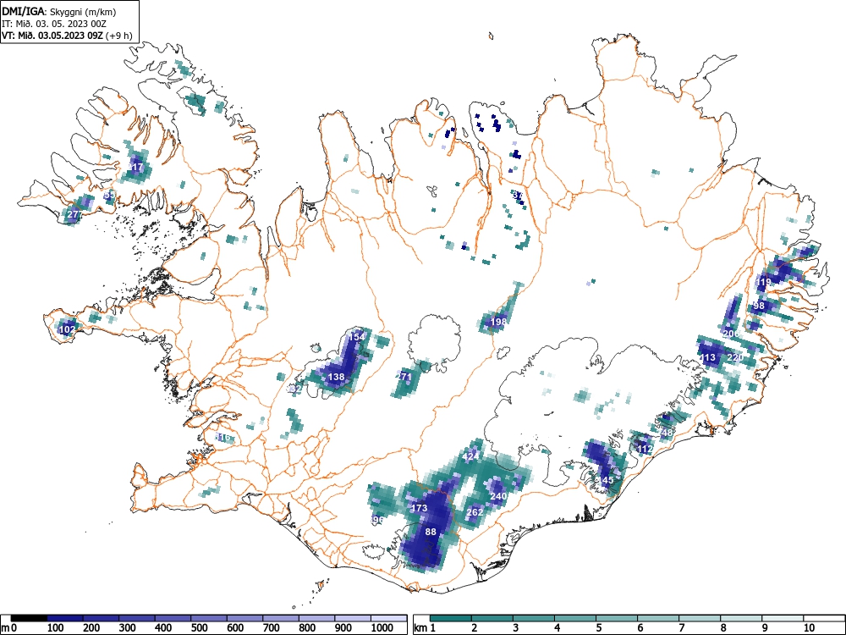Click the '206' visibility value label
The height and width of the screenshot is (635, 846).
click(x=731, y=333)
